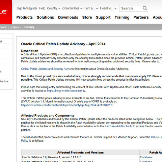162x162 pixels.
Task: Go to Topics in breadcrumb
Action: coord(15,27)
